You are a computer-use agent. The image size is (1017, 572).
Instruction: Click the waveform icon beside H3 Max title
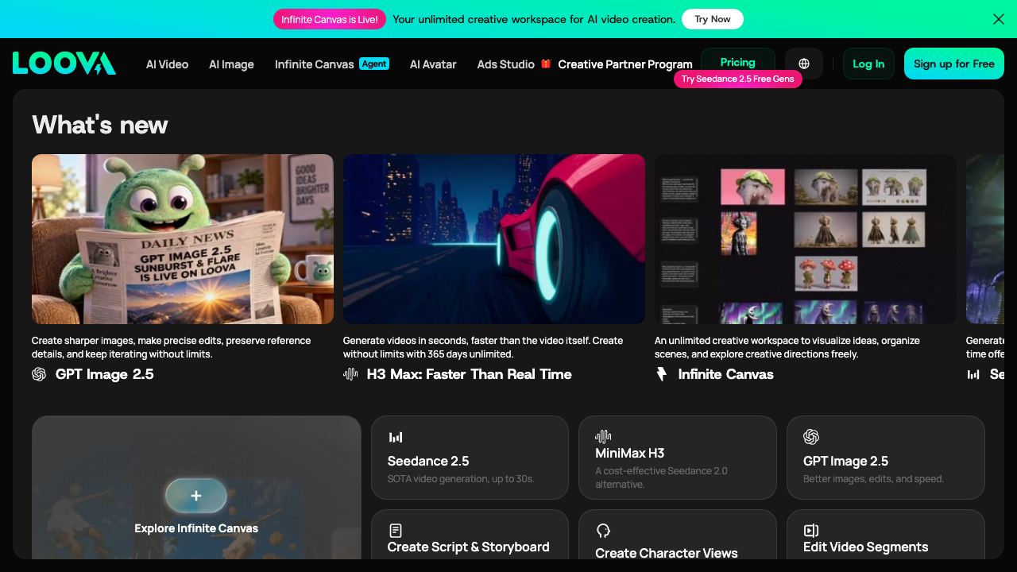pos(350,374)
